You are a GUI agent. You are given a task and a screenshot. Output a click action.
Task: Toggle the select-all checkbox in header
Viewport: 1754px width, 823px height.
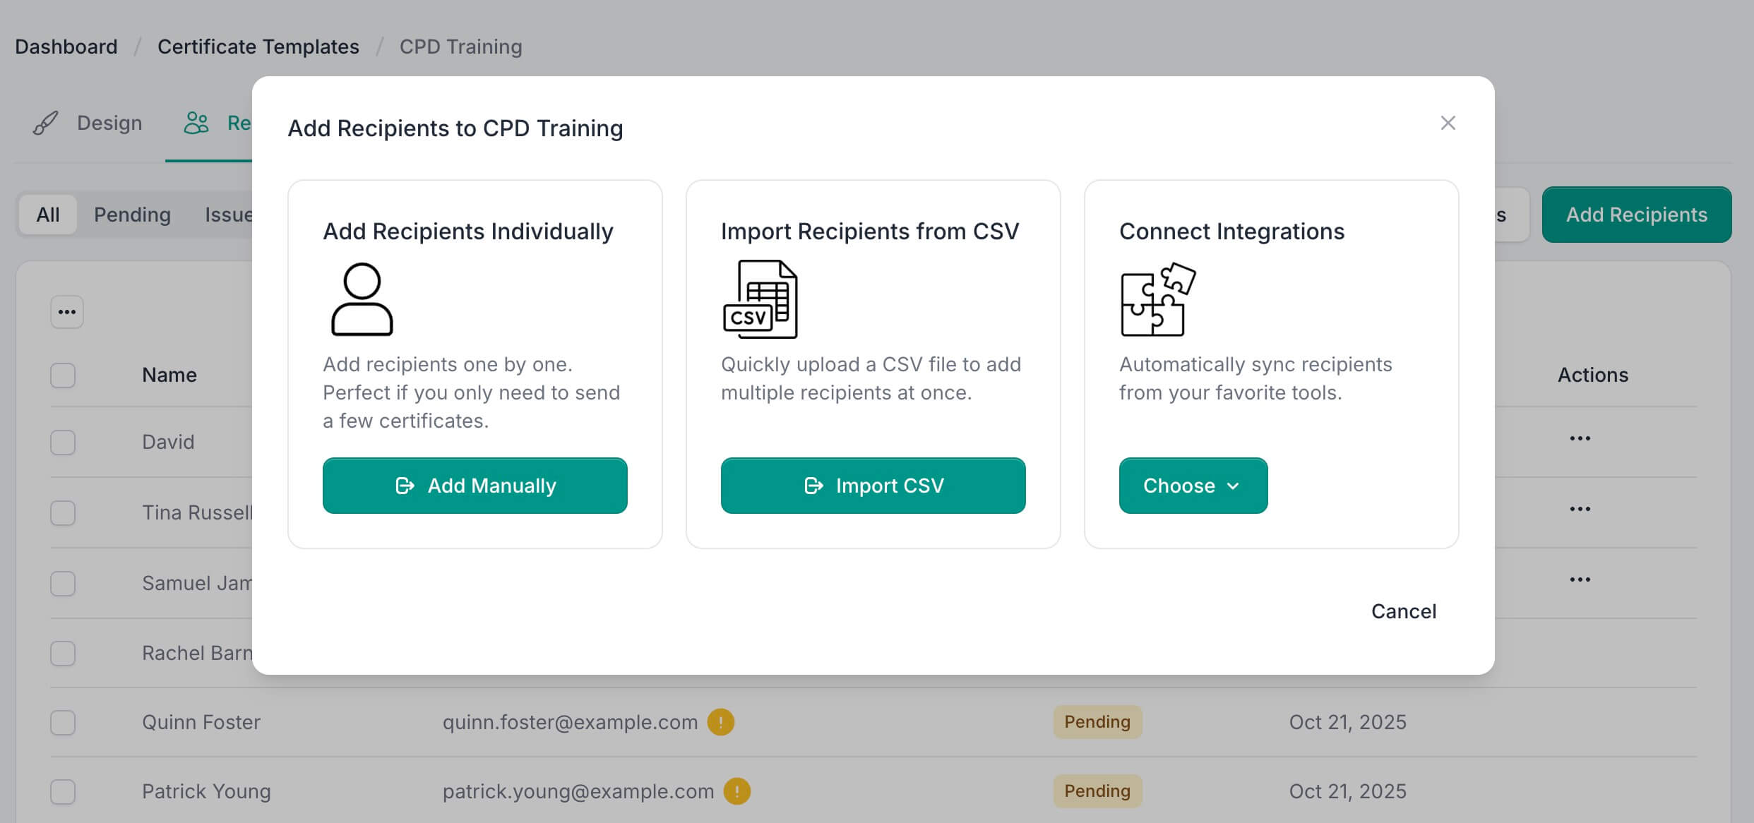click(x=63, y=375)
